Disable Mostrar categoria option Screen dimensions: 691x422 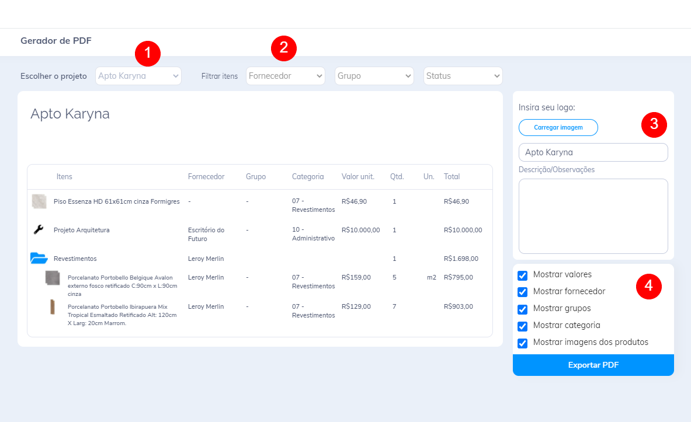pos(523,326)
